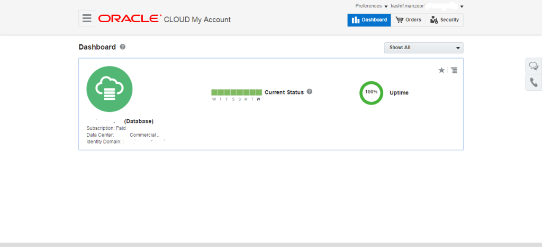
Task: Click the phone contact icon
Action: click(x=534, y=82)
